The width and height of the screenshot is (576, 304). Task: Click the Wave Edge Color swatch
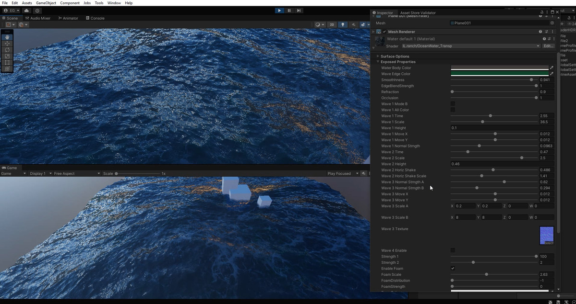[500, 74]
